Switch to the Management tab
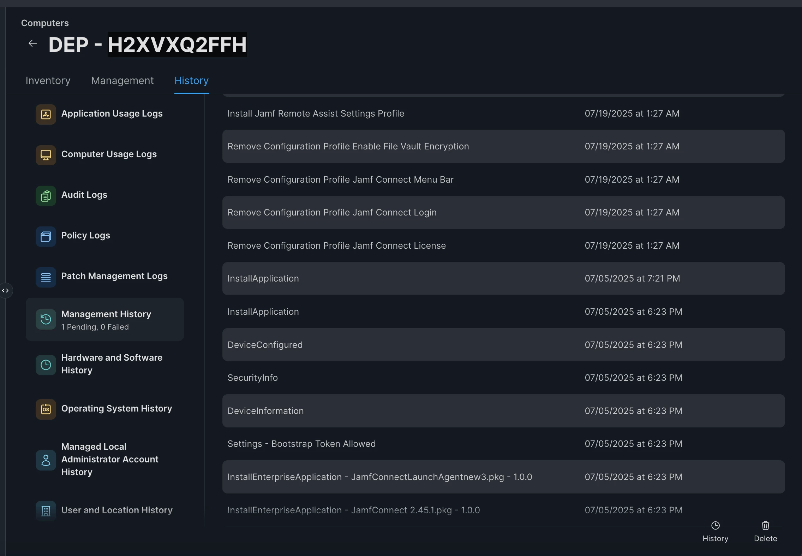 (x=122, y=81)
